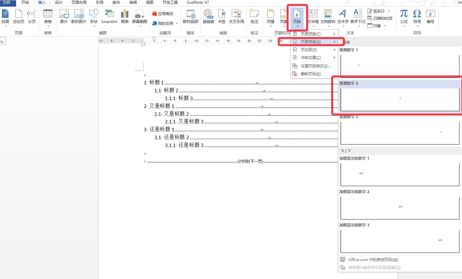This screenshot has width=462, height=279.
Task: Click the Page Number (页码) button
Action: pos(297,17)
